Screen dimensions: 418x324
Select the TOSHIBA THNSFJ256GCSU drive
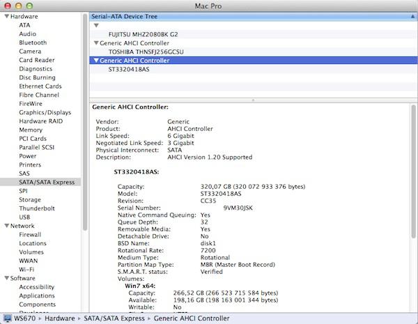pos(147,52)
